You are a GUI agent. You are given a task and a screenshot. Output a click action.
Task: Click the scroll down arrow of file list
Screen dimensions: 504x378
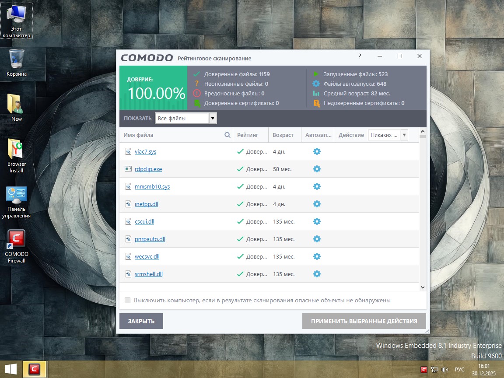click(423, 287)
